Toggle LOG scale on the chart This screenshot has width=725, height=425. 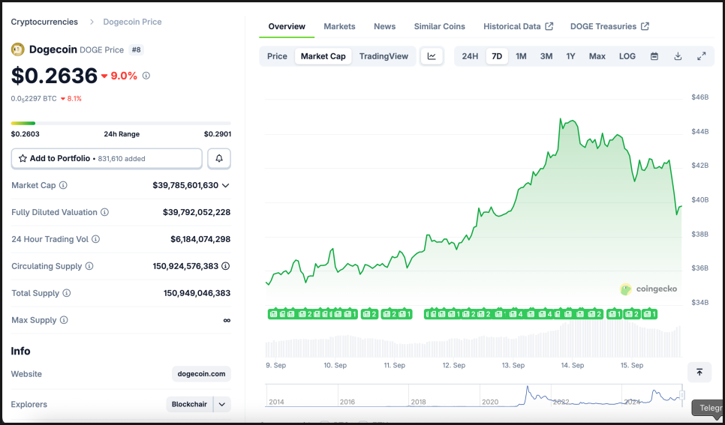coord(627,56)
